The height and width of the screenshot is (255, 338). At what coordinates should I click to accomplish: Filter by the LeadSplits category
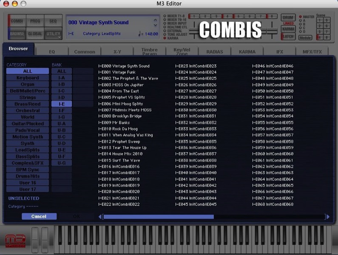pos(28,150)
